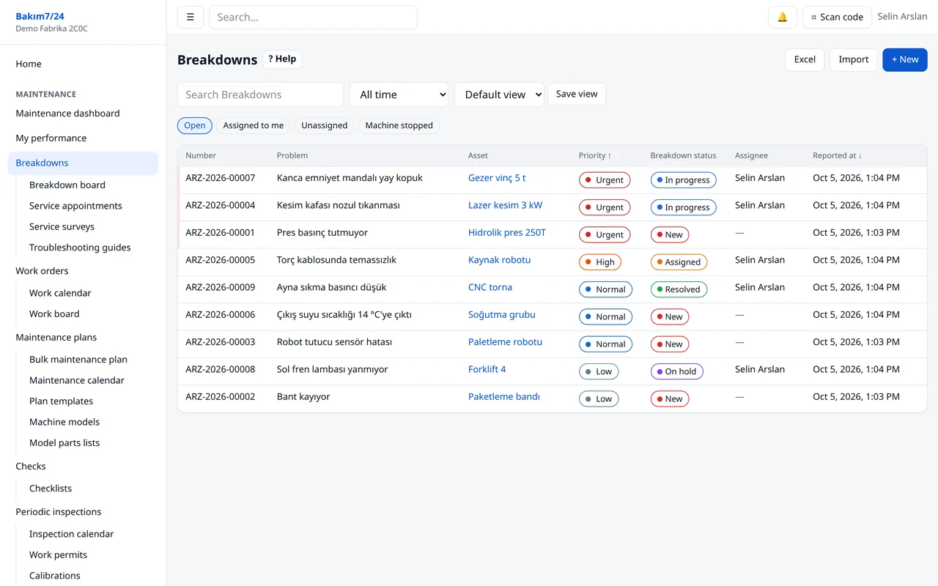Open asset link Gezer vinç 5 t

pos(497,178)
